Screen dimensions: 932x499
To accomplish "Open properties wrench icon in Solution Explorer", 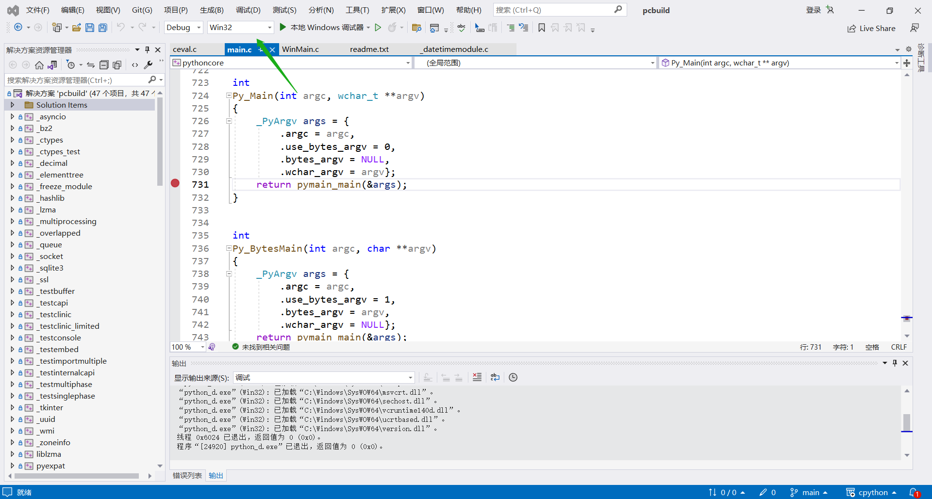I will pos(149,65).
